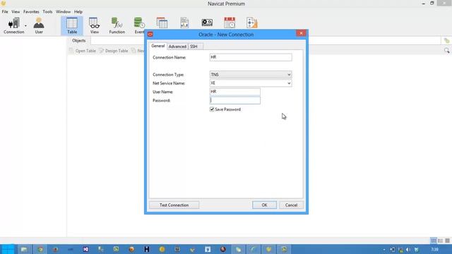Open the Windows Start button
The width and height of the screenshot is (452, 254).
click(x=8, y=249)
